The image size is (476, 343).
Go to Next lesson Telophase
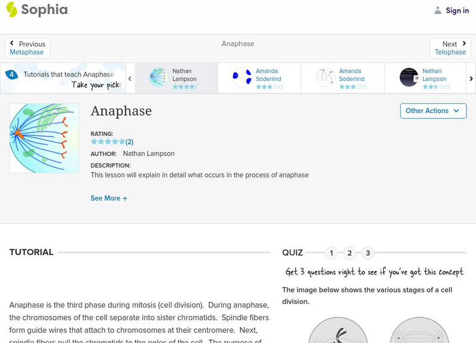coord(450,48)
